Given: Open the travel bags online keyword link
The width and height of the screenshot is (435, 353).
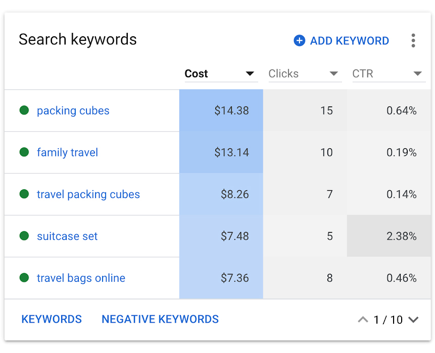Looking at the screenshot, I should pyautogui.click(x=81, y=278).
